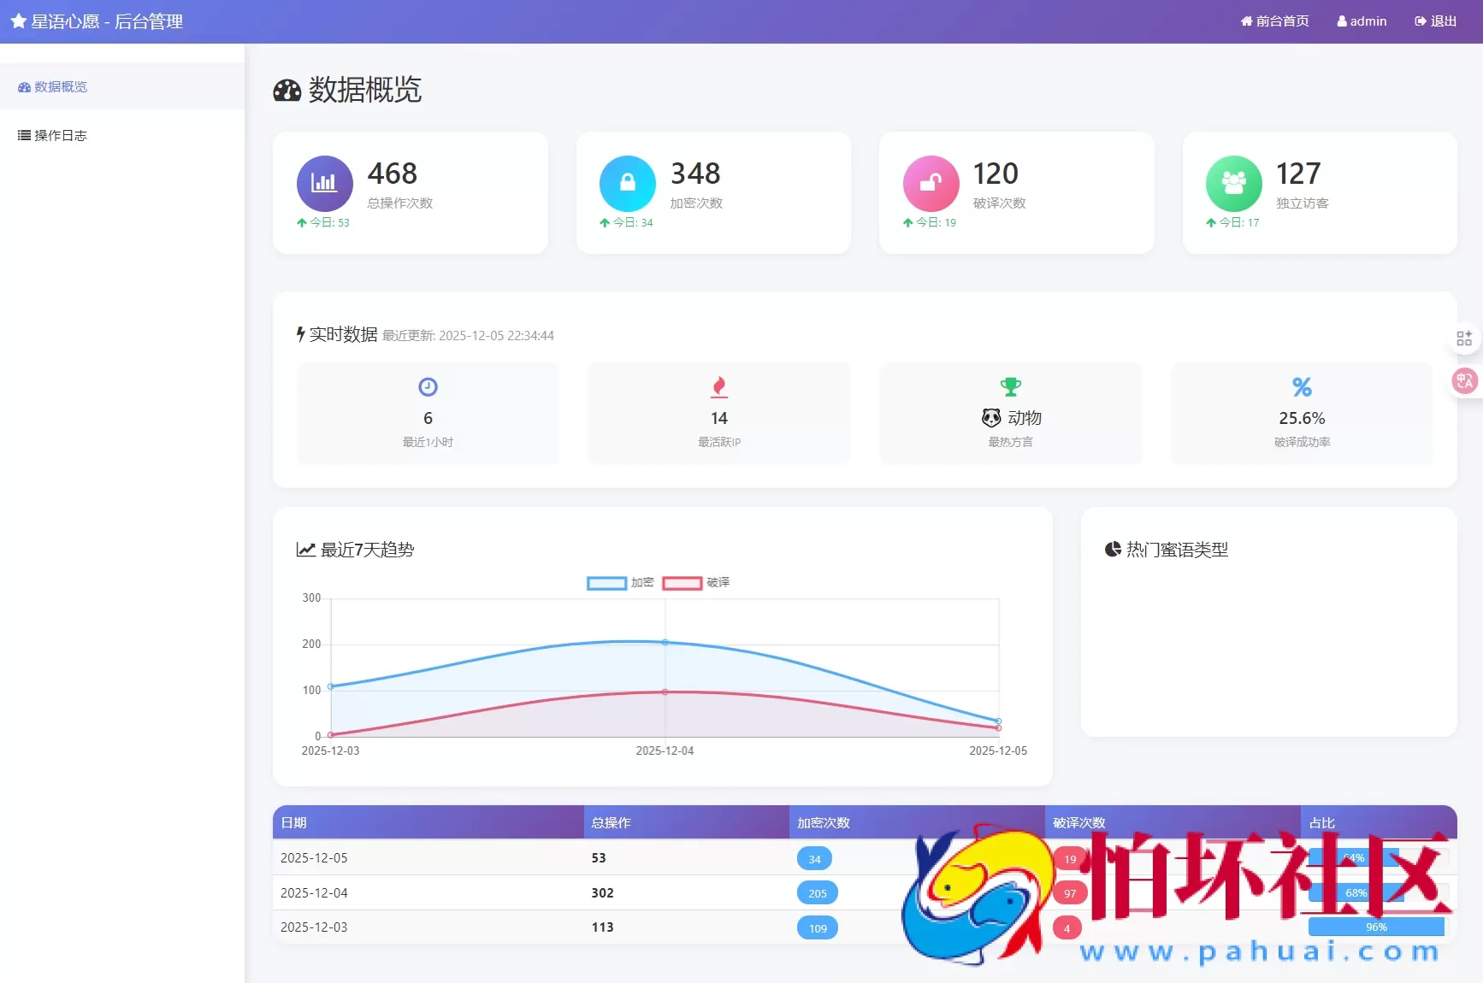This screenshot has width=1483, height=983.
Task: Click the visitors icon on the 独立访客 card
Action: coord(1233,183)
